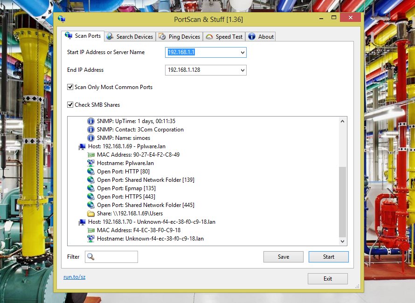This screenshot has height=303, width=415.
Task: Click hostname icon beside Pplware.lan hostname row
Action: [91, 163]
